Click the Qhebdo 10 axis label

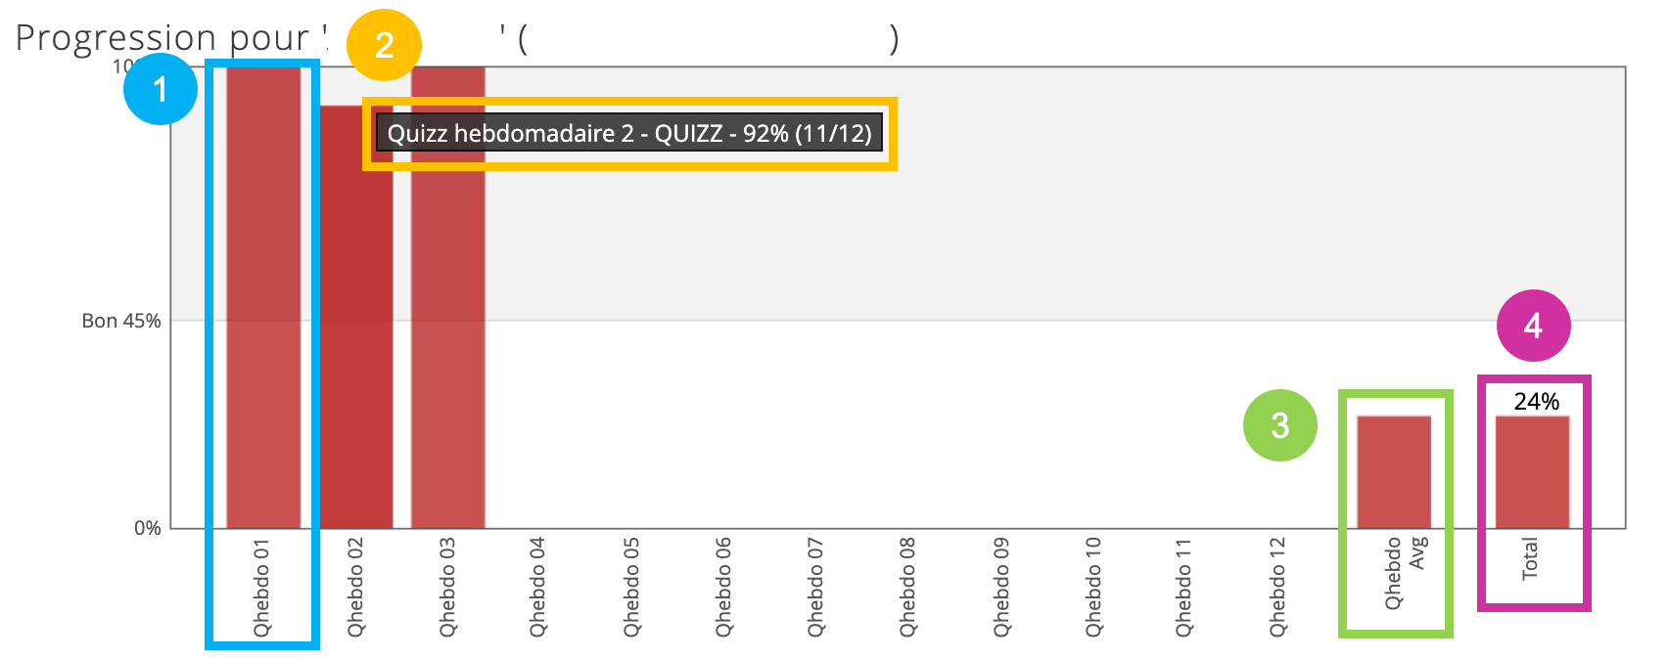click(x=1092, y=587)
